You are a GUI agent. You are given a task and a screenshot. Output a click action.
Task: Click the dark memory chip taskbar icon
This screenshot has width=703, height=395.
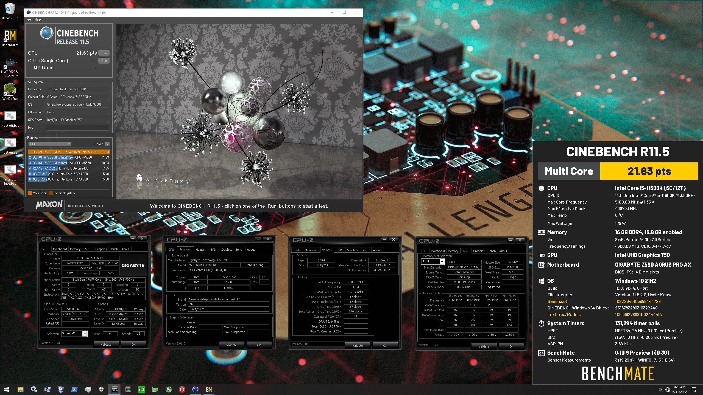coord(128,389)
